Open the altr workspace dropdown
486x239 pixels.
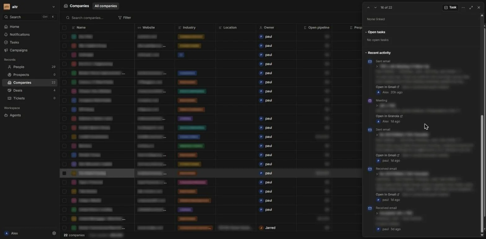pos(29,7)
